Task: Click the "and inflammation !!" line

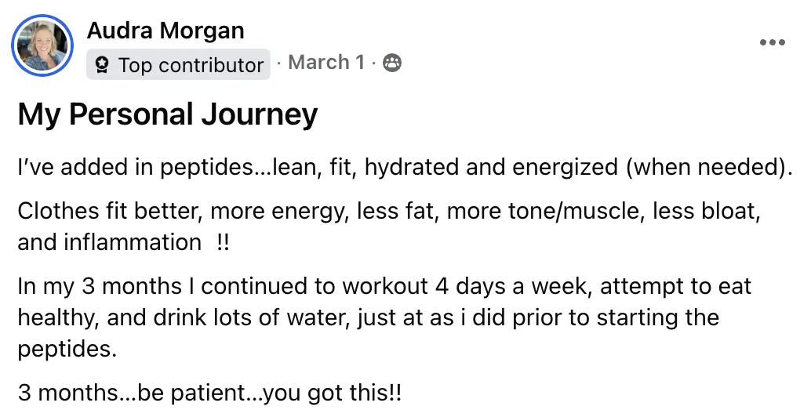Action: click(x=123, y=242)
